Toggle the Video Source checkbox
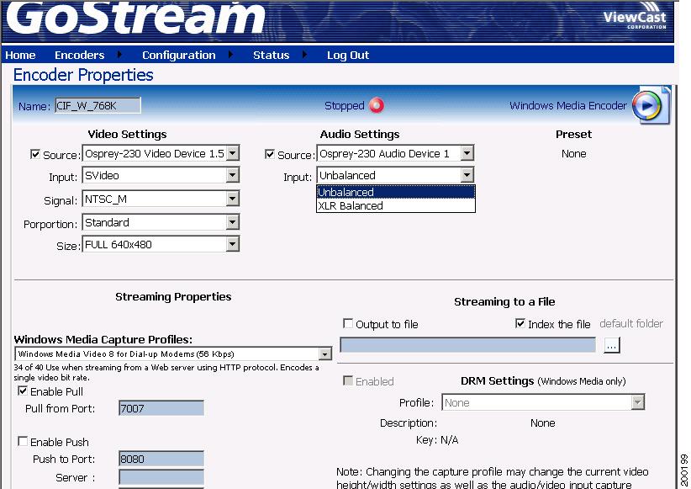 click(x=35, y=154)
